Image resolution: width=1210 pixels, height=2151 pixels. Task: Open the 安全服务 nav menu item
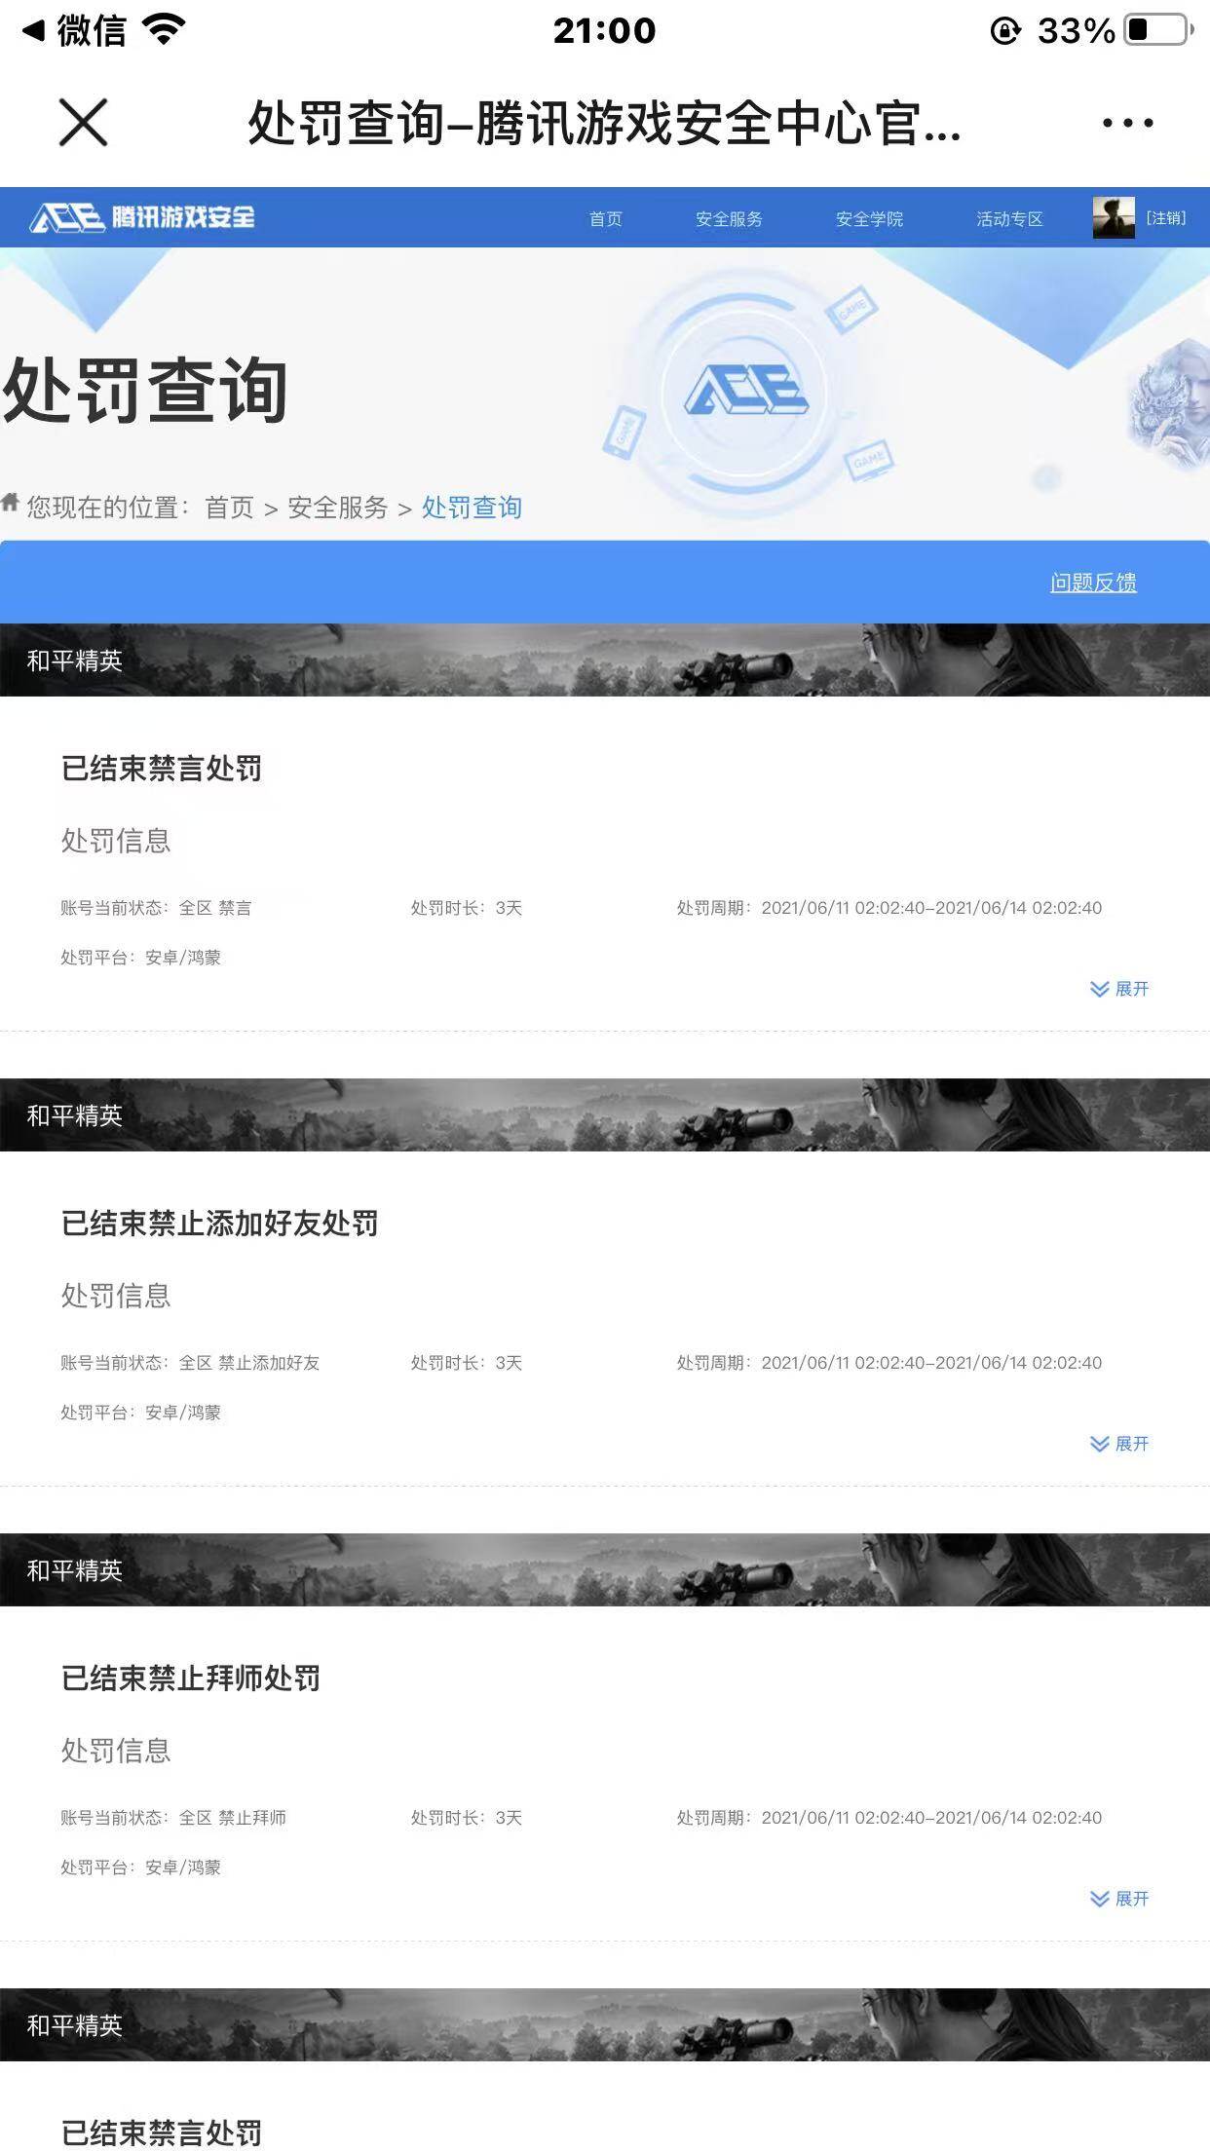[x=729, y=219]
